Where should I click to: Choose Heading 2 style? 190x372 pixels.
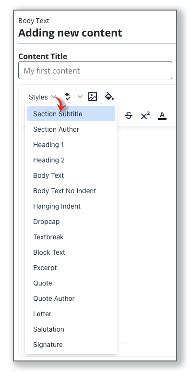click(x=71, y=160)
